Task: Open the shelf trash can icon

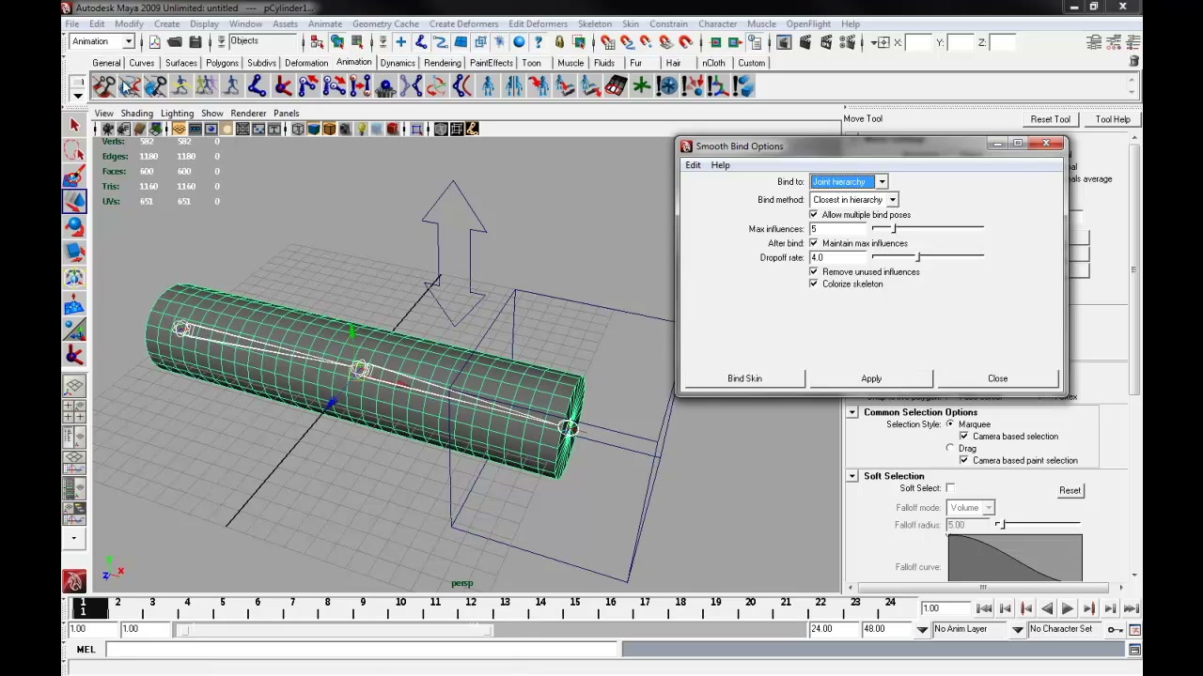Action: pos(1134,61)
